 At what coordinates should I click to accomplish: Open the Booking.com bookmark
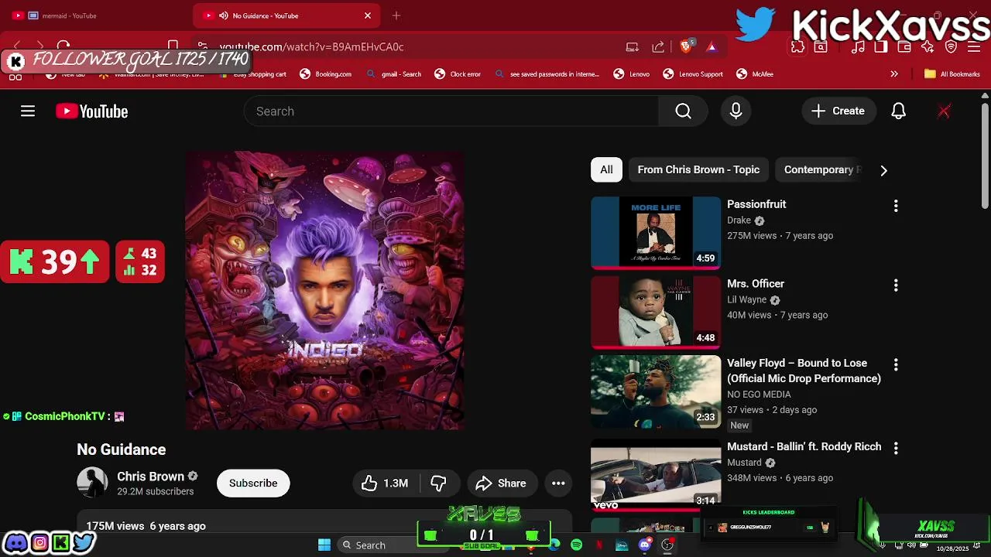pos(325,74)
